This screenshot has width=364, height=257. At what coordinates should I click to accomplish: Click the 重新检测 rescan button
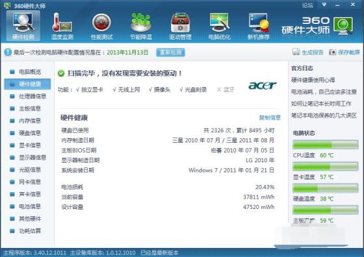click(x=170, y=53)
